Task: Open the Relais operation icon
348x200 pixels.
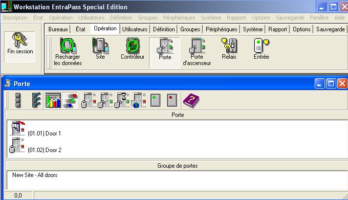Action: point(229,45)
